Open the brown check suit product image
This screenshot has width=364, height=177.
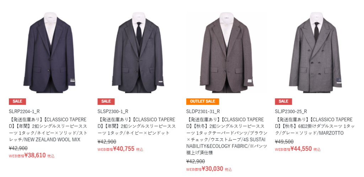pyautogui.click(x=226, y=52)
